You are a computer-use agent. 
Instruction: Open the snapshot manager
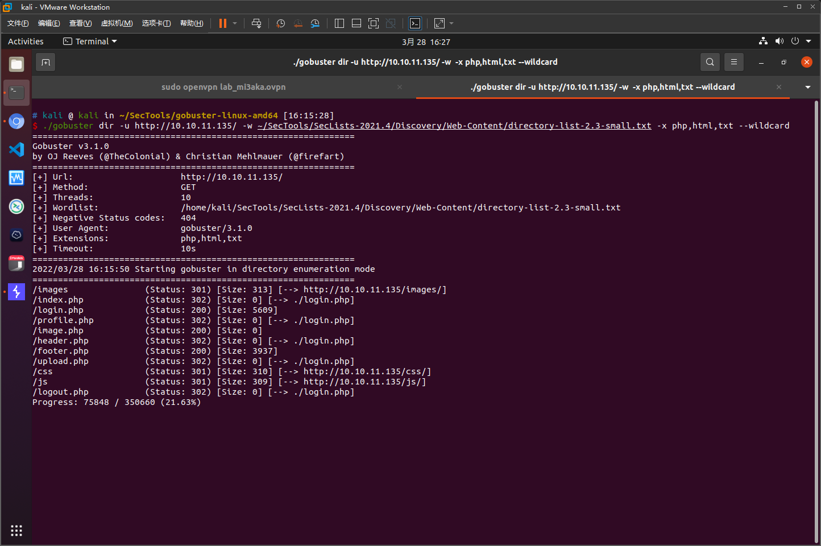[x=315, y=23]
